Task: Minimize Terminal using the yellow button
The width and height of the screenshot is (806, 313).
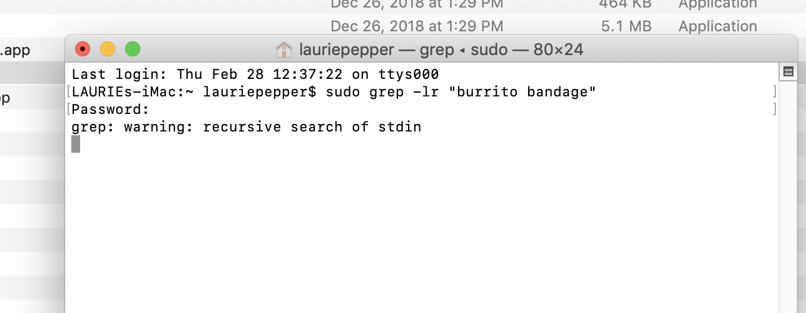Action: click(x=108, y=49)
